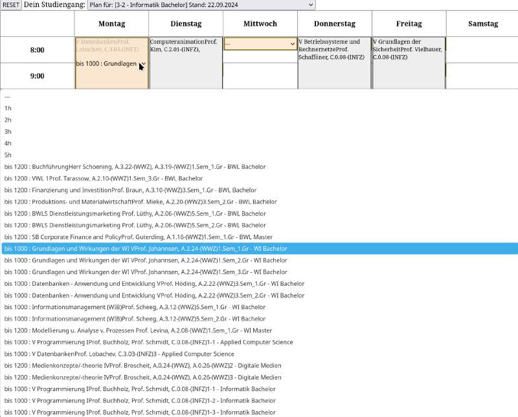Select highlighted Grundlagen der WI 1.Sem_1.Gr option
The height and width of the screenshot is (417, 518).
tap(146, 249)
